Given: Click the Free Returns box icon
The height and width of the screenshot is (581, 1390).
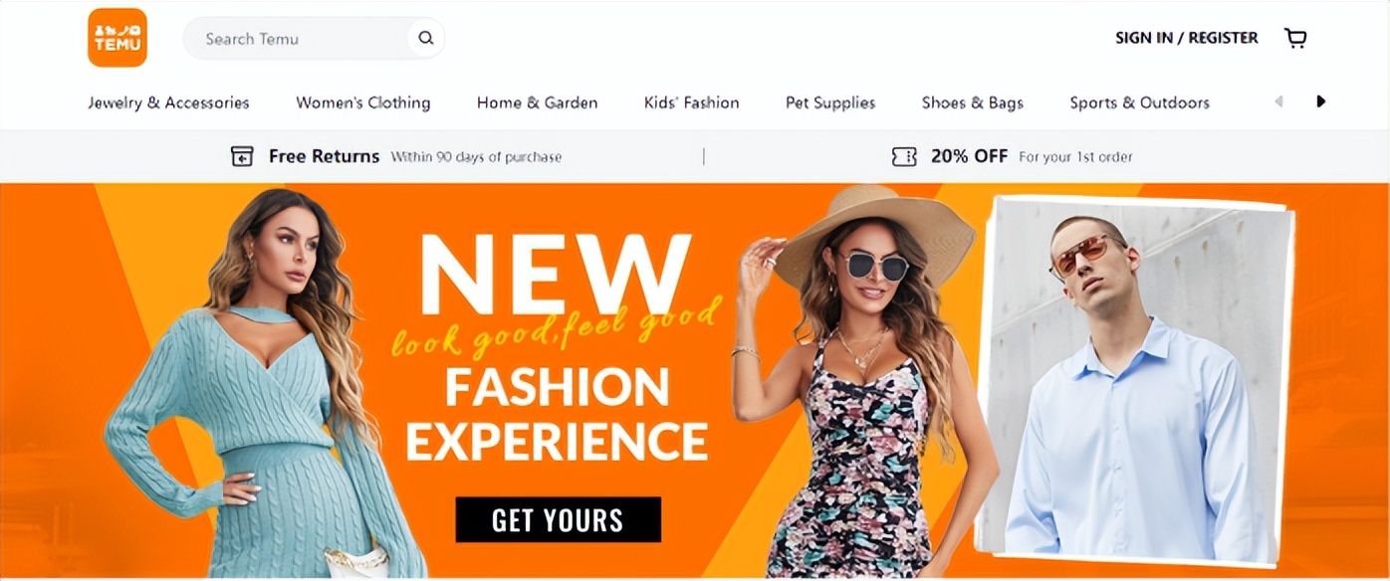Looking at the screenshot, I should pos(242,156).
